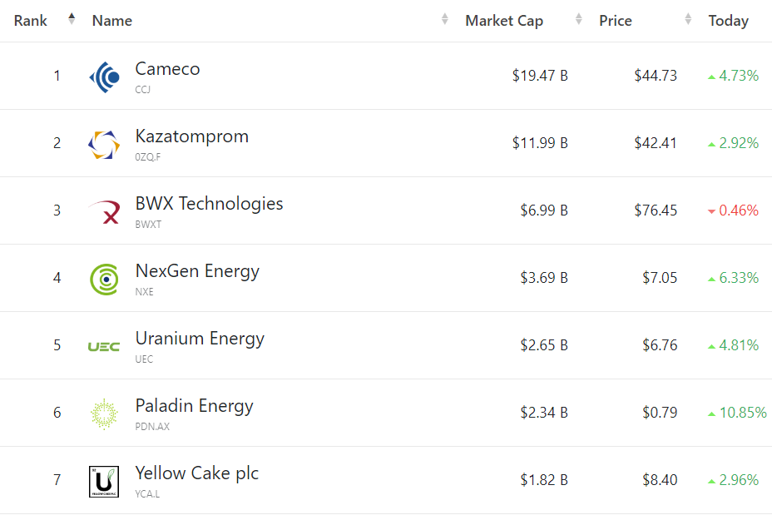Image resolution: width=772 pixels, height=515 pixels.
Task: Sort table by Rank sort arrows
Action: 72,20
